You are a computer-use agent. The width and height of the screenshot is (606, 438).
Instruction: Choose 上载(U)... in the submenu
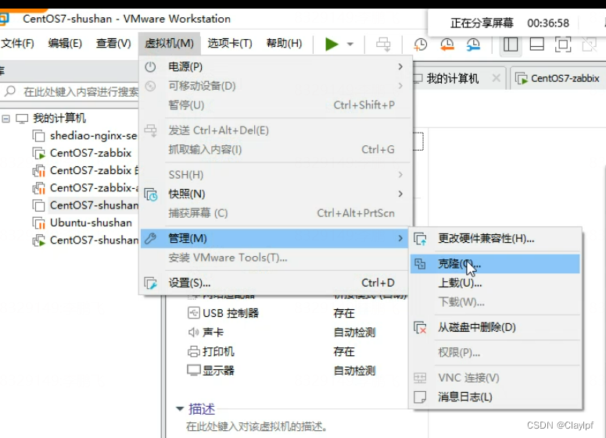pyautogui.click(x=496, y=283)
